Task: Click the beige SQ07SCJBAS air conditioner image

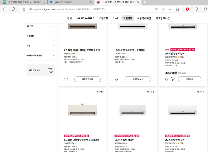Action: pos(82,109)
